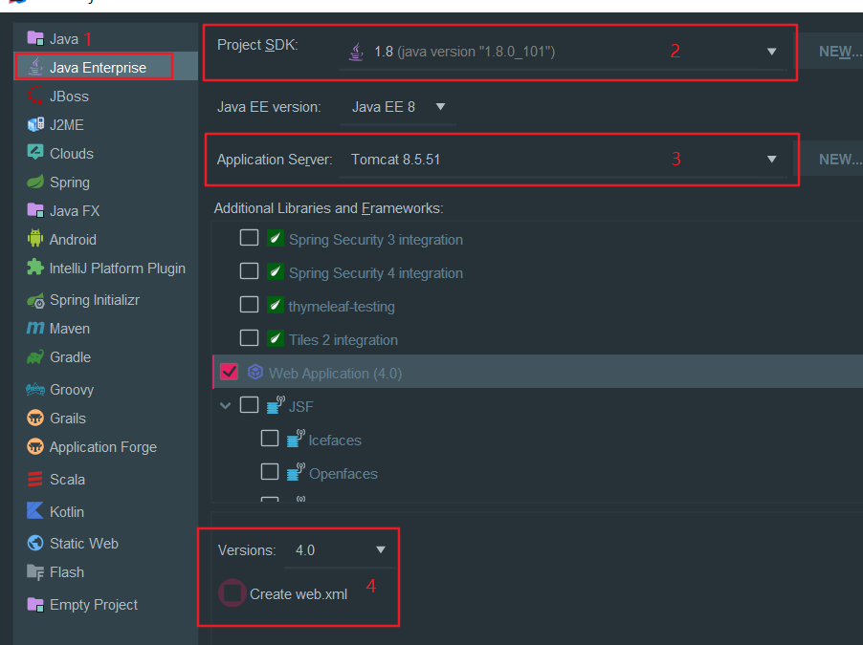Open the Project SDK dropdown
Viewport: 863px width, 645px height.
coord(563,52)
